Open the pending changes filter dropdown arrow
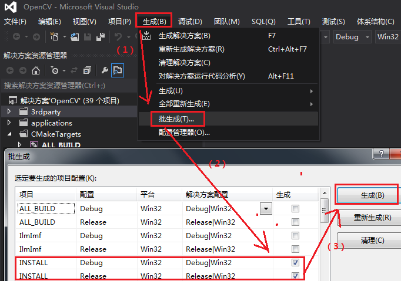The height and width of the screenshot is (281, 401). (64, 70)
